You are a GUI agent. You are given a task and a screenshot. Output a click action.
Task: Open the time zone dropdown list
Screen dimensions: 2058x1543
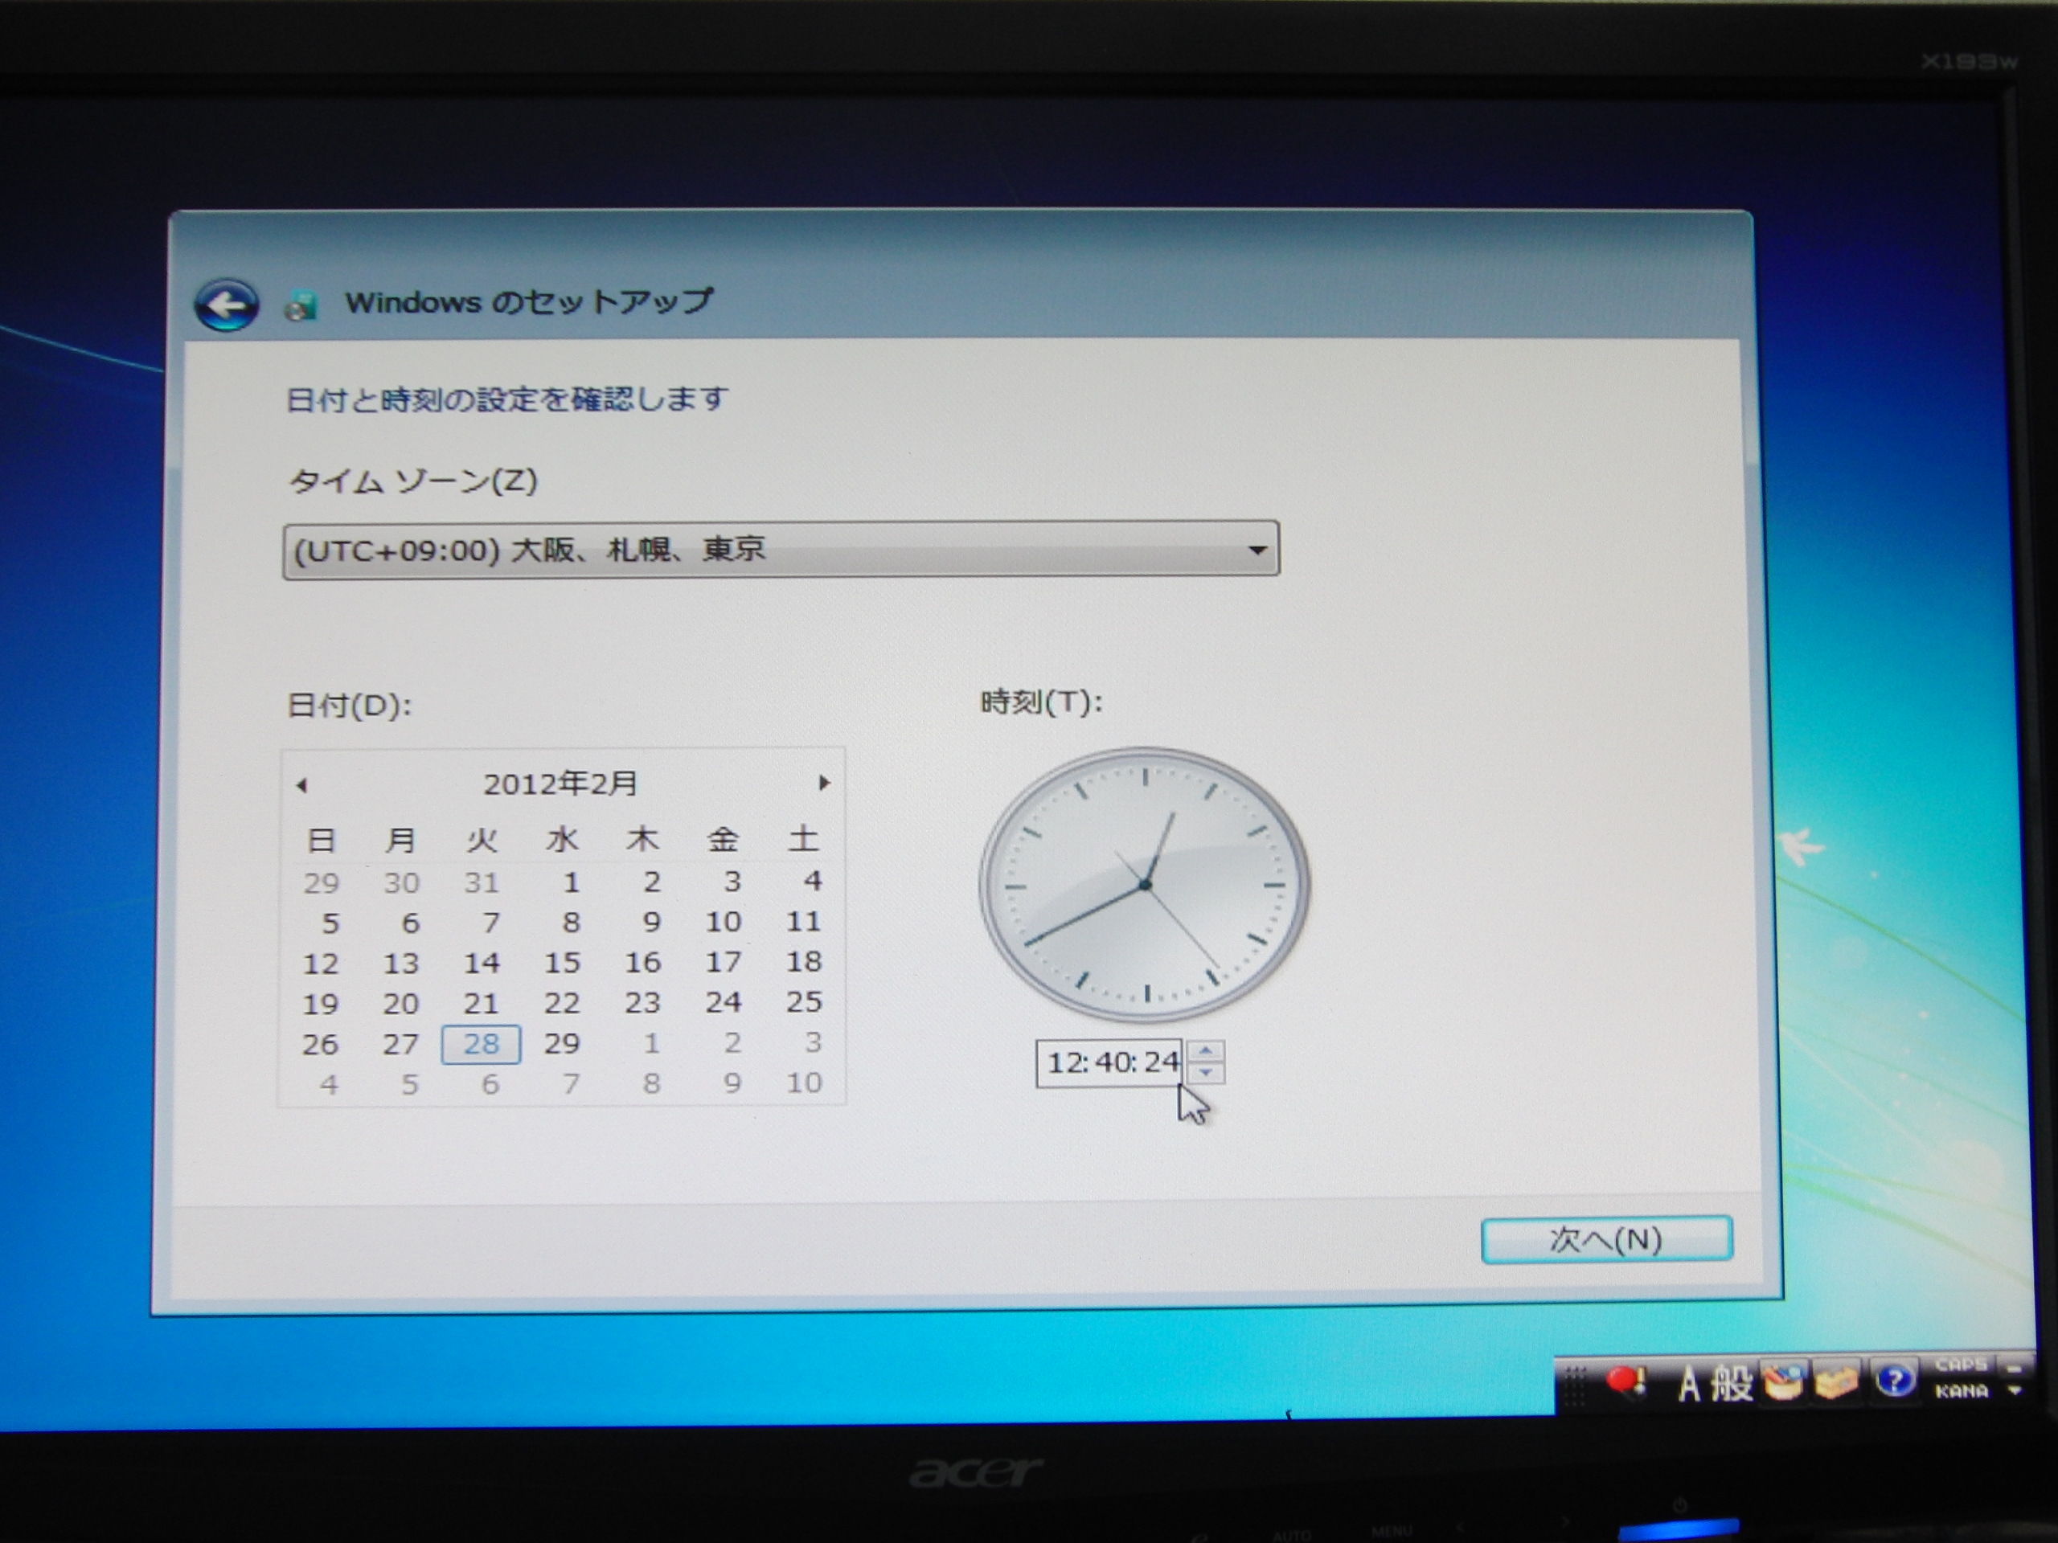pyautogui.click(x=781, y=550)
